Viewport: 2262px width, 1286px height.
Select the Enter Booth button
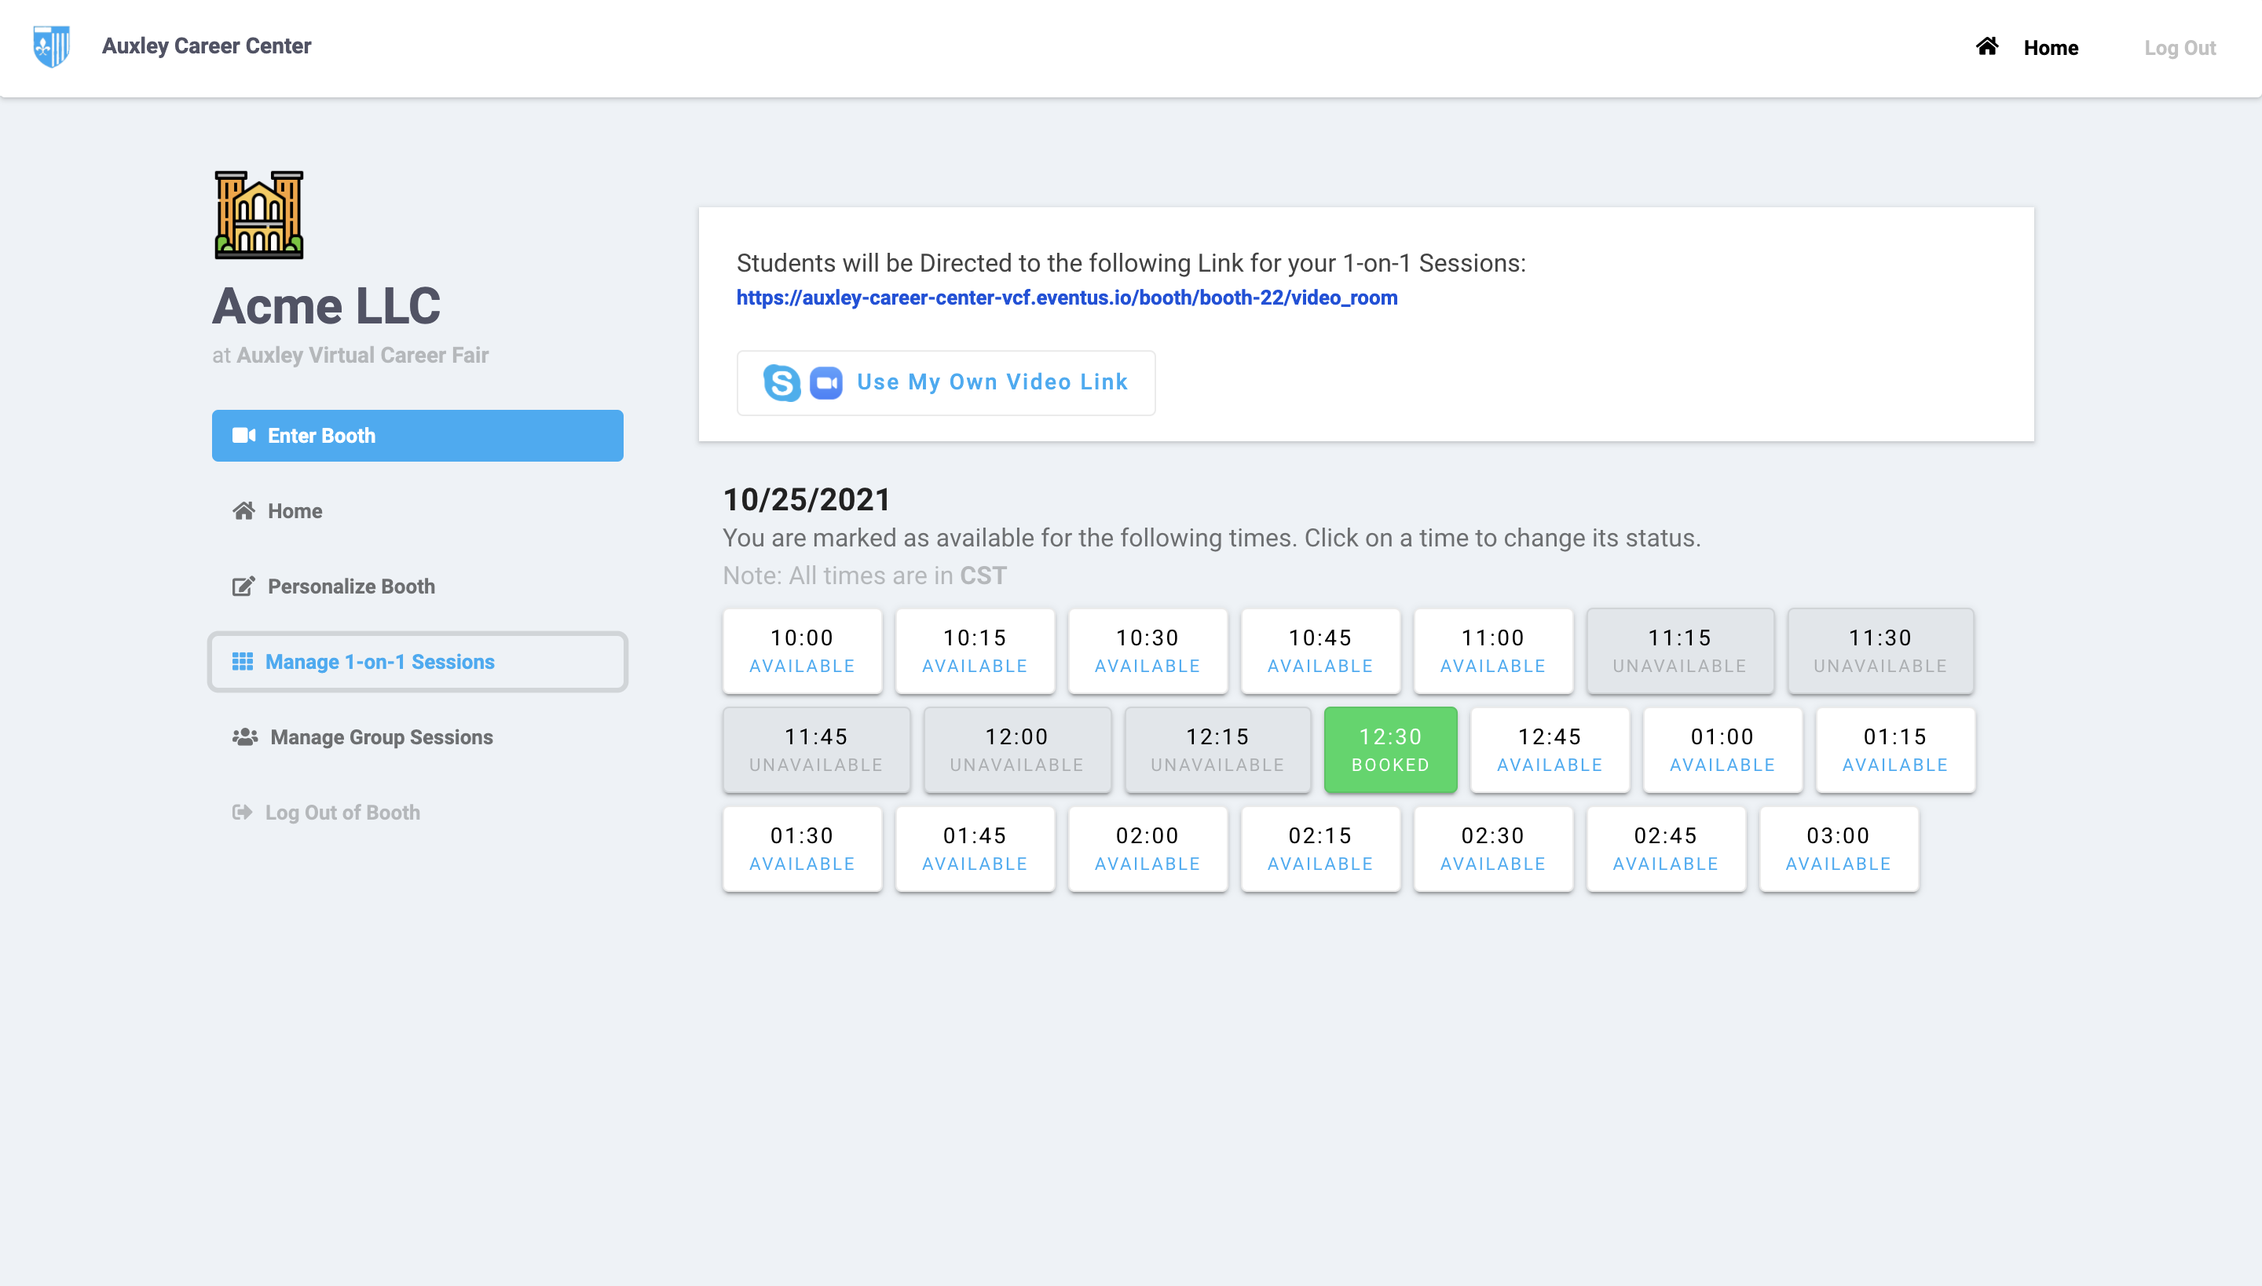[x=417, y=436]
